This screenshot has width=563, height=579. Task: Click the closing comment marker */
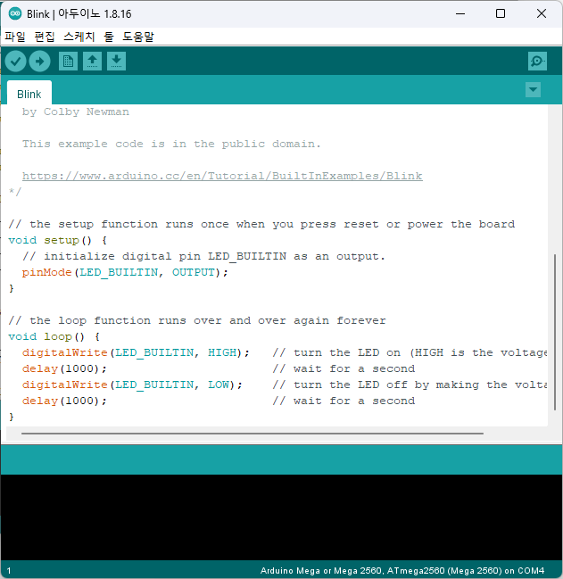15,192
